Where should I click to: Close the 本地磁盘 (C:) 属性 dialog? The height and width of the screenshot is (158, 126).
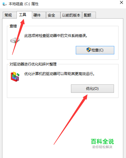click(121, 2)
